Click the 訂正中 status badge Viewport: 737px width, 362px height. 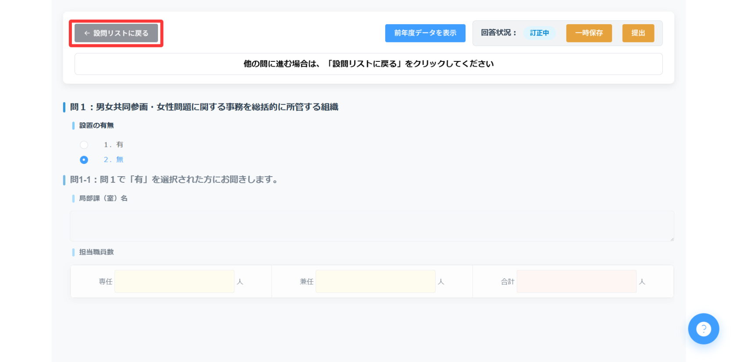click(x=539, y=33)
